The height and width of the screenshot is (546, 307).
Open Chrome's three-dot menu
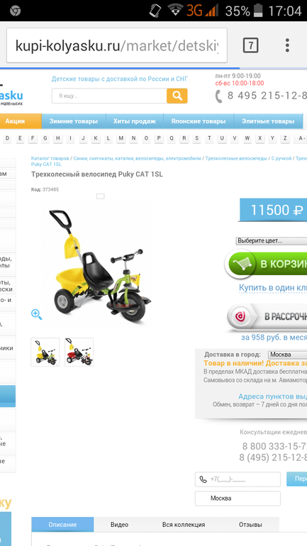[287, 45]
